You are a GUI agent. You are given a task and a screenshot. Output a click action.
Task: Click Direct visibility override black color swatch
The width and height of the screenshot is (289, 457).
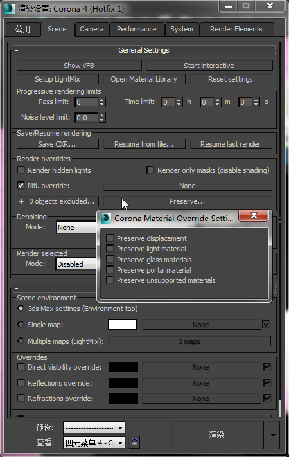click(x=123, y=367)
